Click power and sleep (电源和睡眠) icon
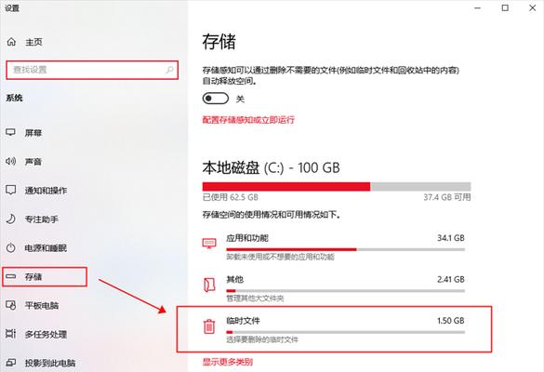The height and width of the screenshot is (372, 544). [11, 247]
